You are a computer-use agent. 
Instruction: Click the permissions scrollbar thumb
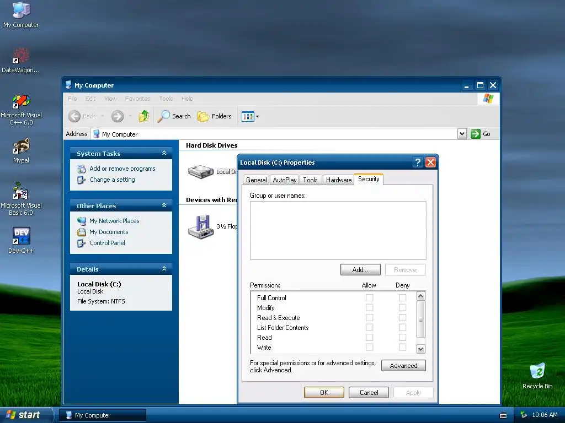click(x=420, y=319)
